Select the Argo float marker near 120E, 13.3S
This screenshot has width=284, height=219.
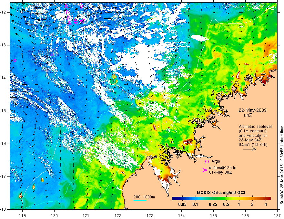click(x=52, y=55)
